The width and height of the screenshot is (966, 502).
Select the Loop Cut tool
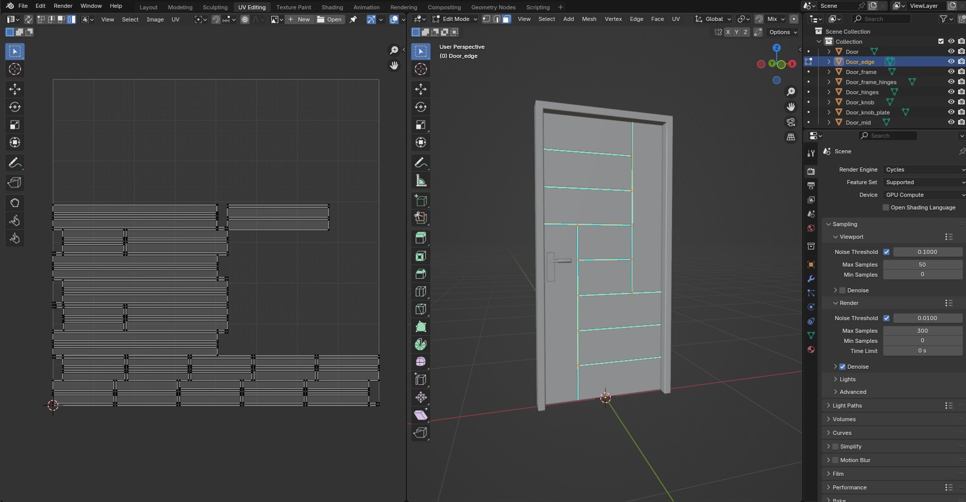421,291
